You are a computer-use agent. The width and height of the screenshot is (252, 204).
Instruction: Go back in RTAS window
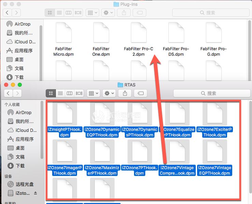(x=9, y=93)
